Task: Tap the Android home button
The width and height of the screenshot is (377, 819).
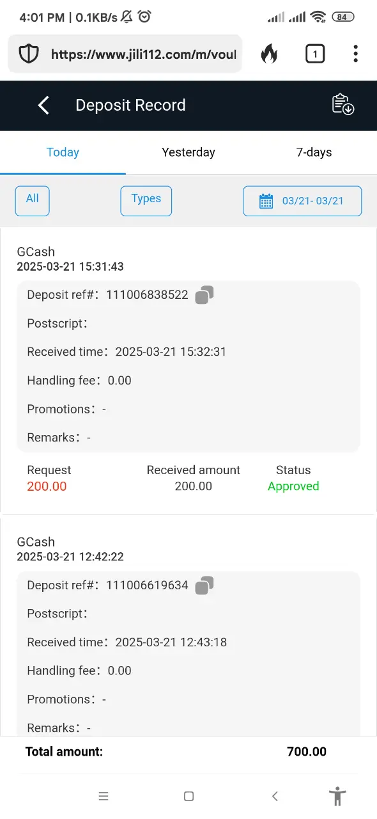Action: [188, 797]
